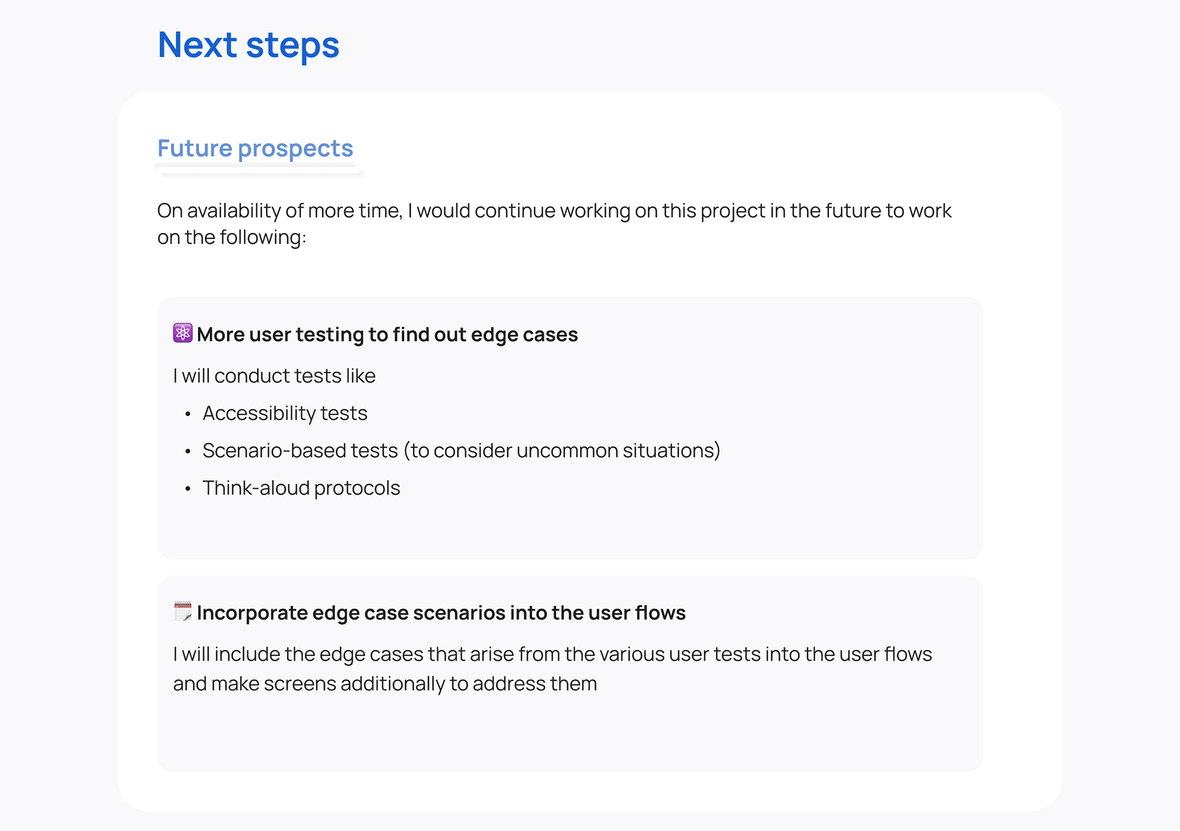
Task: Click the line starting 'I will include the edge cases'
Action: pos(552,654)
